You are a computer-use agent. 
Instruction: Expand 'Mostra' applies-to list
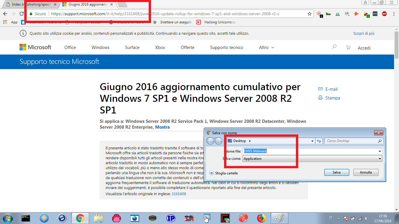(162, 127)
